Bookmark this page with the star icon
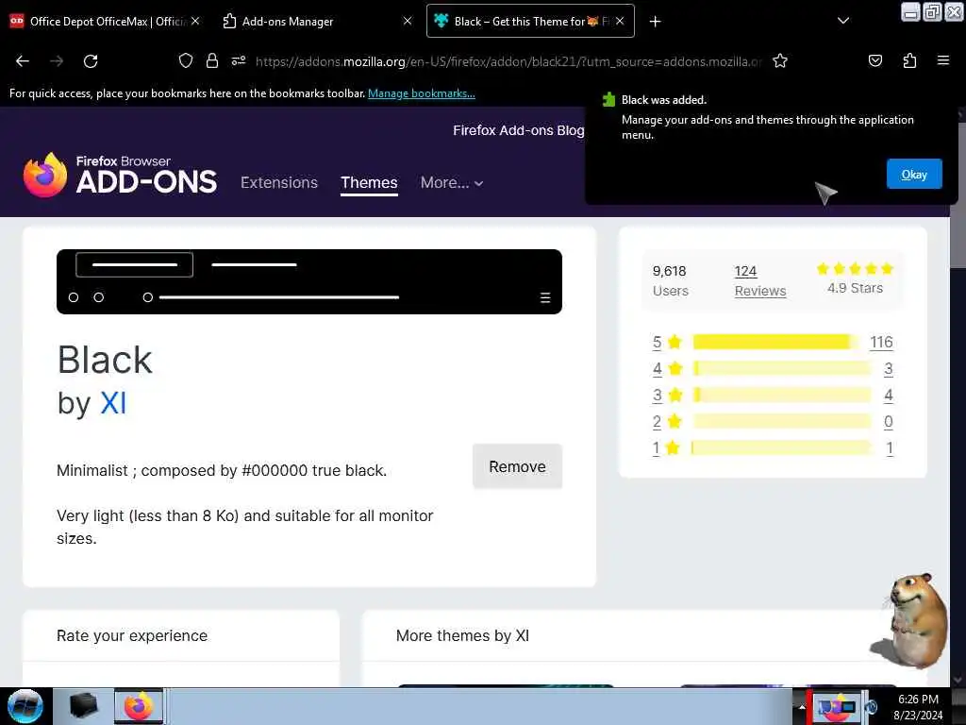966x725 pixels. point(780,60)
